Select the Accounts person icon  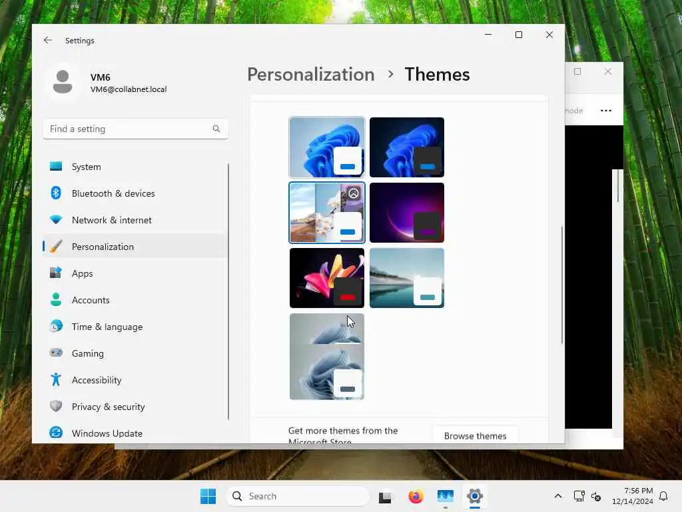pos(56,299)
